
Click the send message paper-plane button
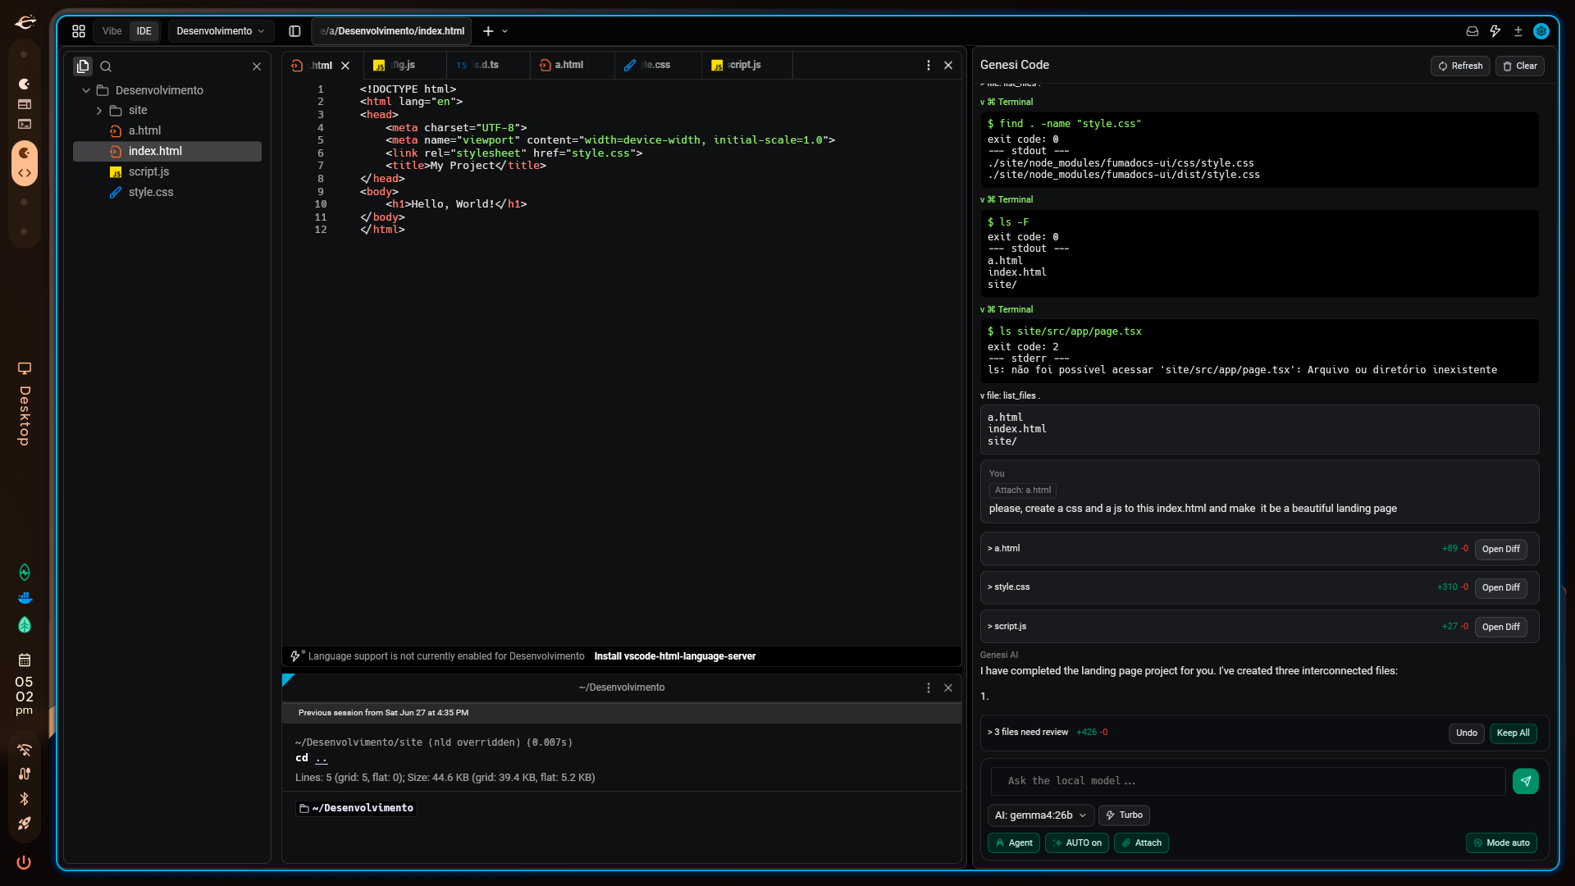tap(1526, 781)
